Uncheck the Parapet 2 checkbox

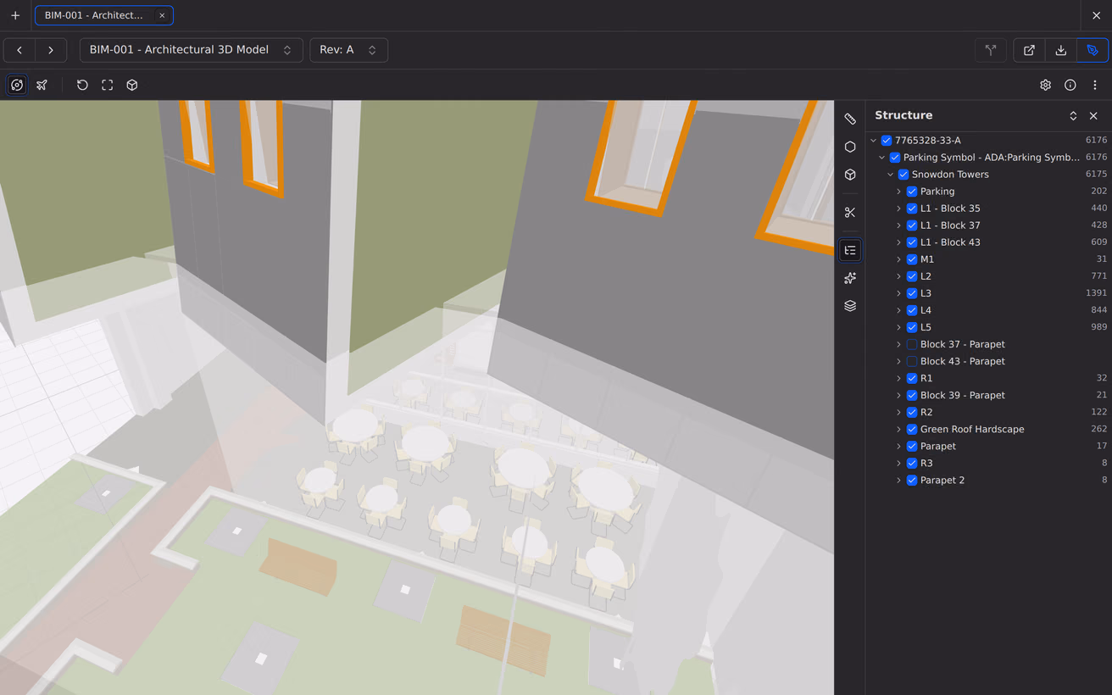[x=912, y=480]
